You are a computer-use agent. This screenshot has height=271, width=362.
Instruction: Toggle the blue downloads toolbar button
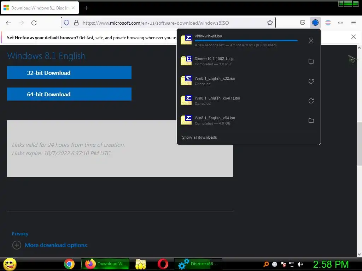(x=315, y=23)
